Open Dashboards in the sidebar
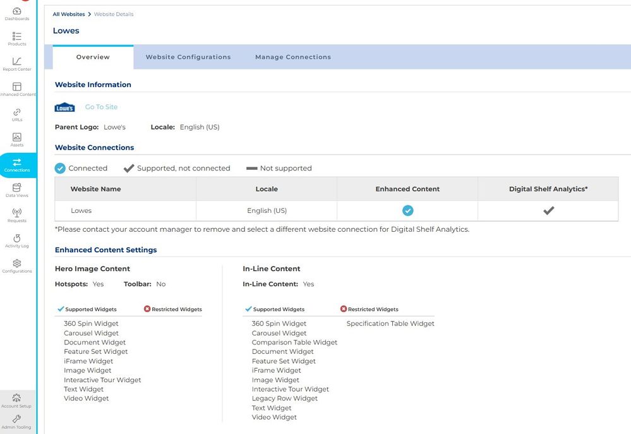This screenshot has width=631, height=434. pos(17,14)
